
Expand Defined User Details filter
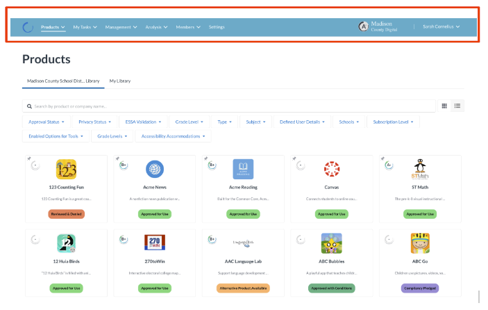point(302,122)
